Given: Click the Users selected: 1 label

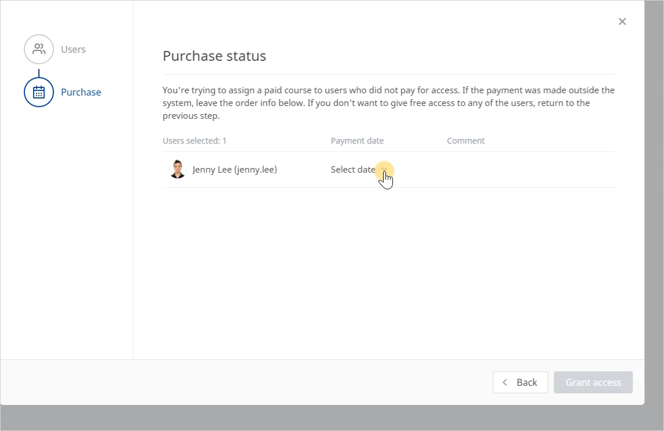Looking at the screenshot, I should point(194,141).
